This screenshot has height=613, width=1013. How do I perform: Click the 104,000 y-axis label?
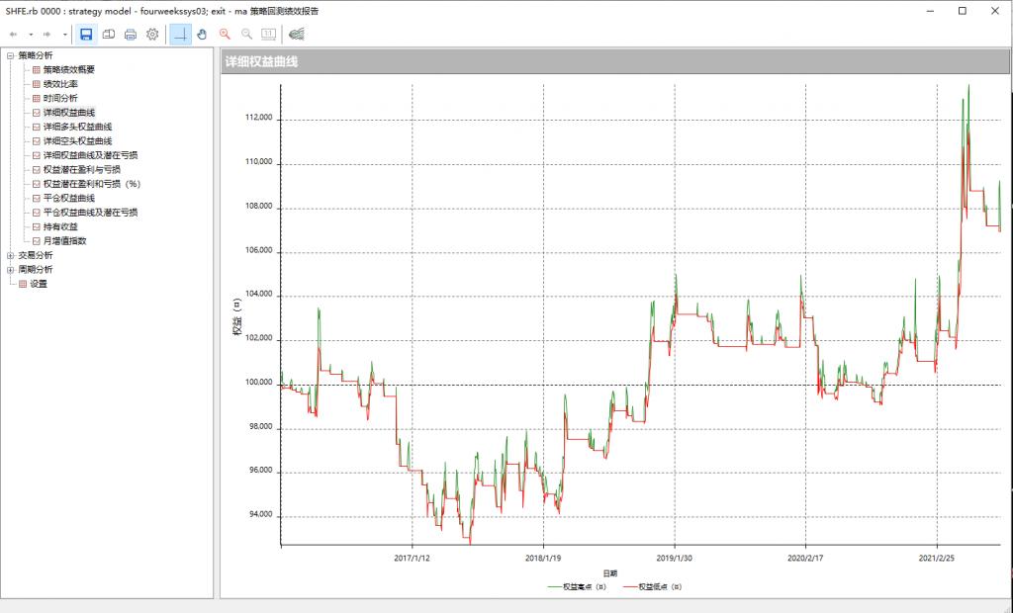(x=258, y=296)
